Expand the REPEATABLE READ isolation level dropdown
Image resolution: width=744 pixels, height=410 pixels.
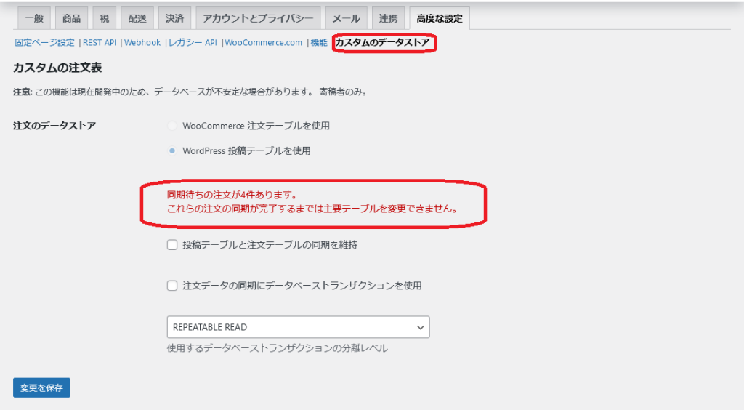(298, 327)
